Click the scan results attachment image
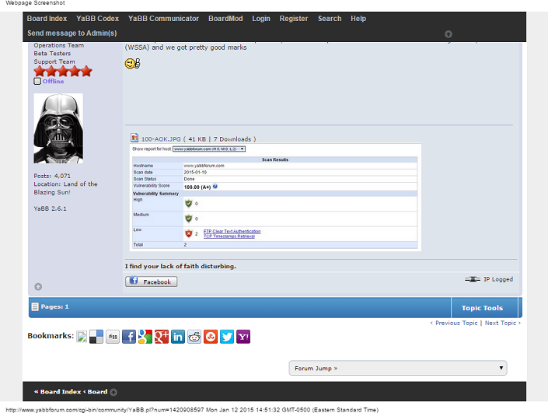 coord(275,198)
